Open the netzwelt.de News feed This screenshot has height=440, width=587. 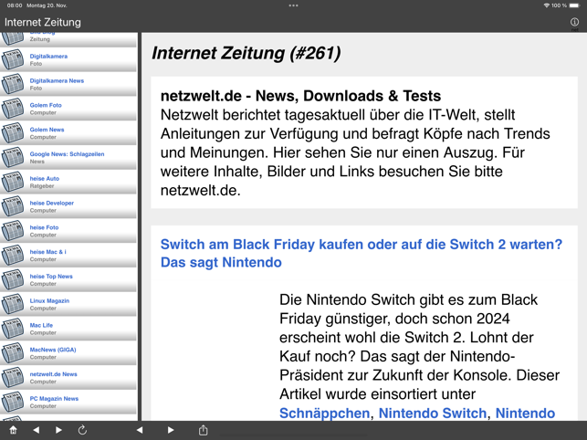(x=68, y=377)
